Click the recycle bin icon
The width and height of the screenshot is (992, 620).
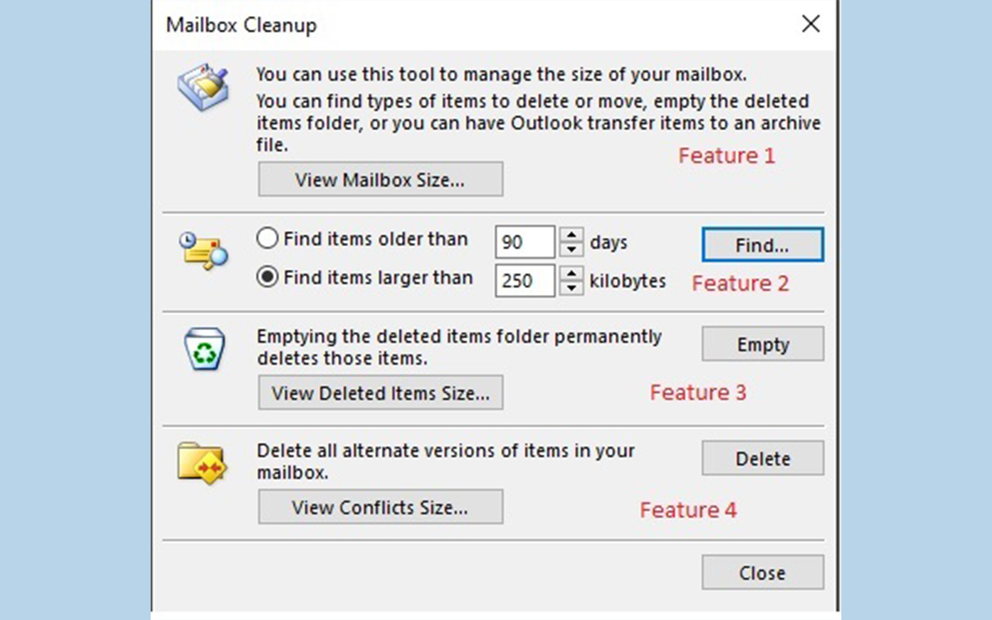point(204,349)
